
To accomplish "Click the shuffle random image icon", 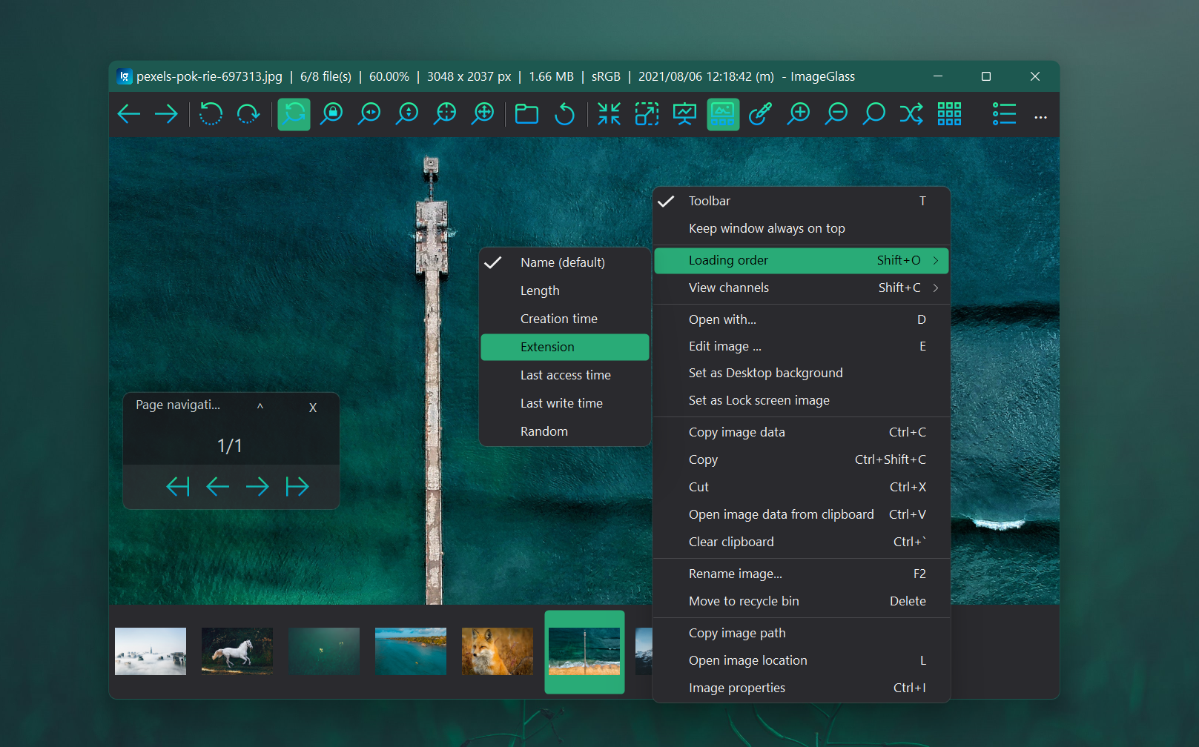I will [911, 114].
